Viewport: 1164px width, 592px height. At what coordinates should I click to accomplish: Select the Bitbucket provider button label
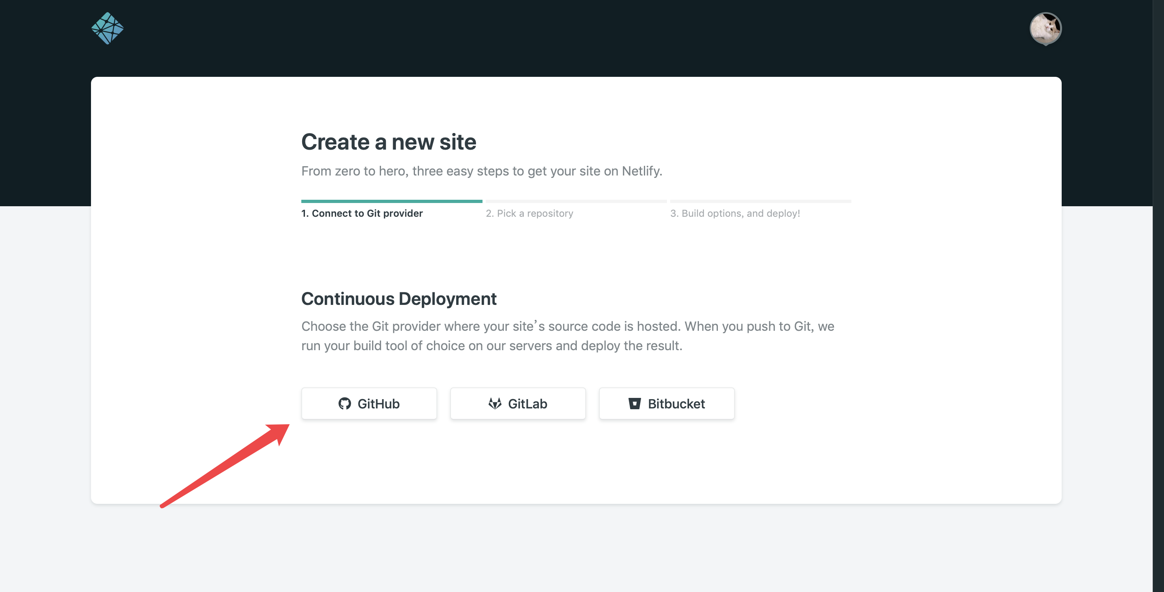tap(676, 404)
